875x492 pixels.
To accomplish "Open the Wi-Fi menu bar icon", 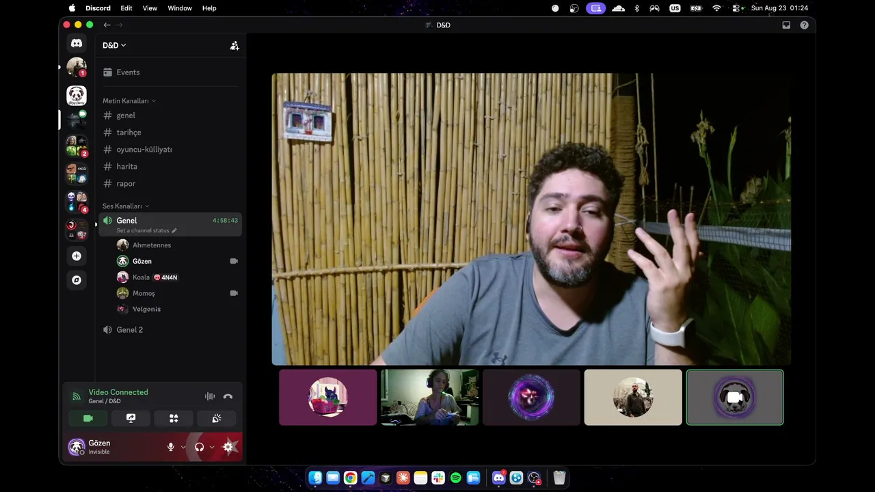I will [x=716, y=8].
